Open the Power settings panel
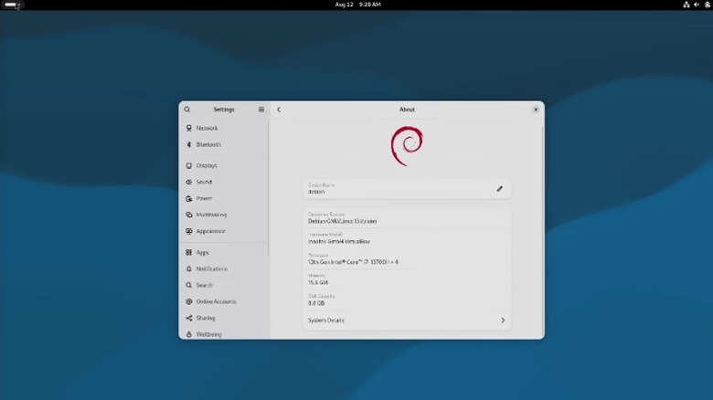The width and height of the screenshot is (713, 400). tap(223, 199)
